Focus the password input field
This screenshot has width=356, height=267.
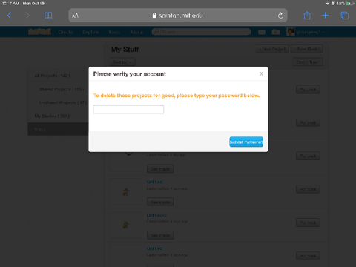coord(128,109)
